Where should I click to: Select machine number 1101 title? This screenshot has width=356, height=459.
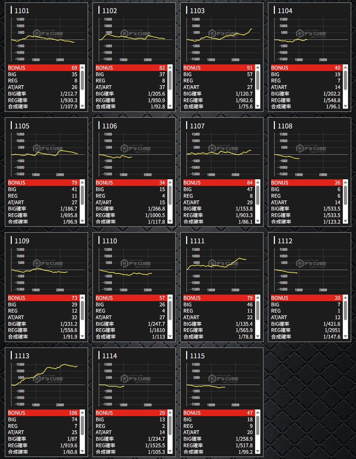(22, 11)
